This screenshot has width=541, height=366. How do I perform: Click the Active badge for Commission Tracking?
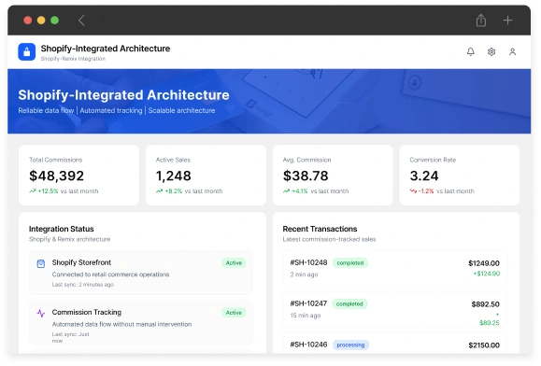[234, 313]
